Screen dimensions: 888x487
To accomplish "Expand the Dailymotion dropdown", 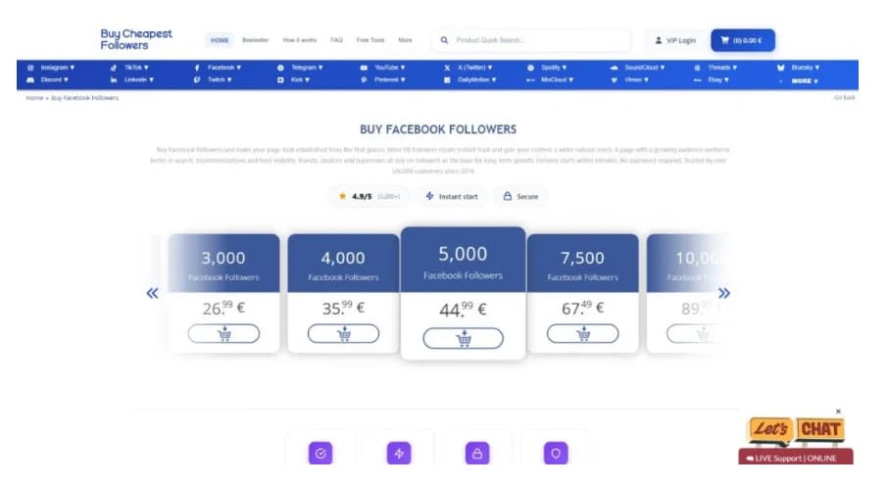I will click(477, 79).
